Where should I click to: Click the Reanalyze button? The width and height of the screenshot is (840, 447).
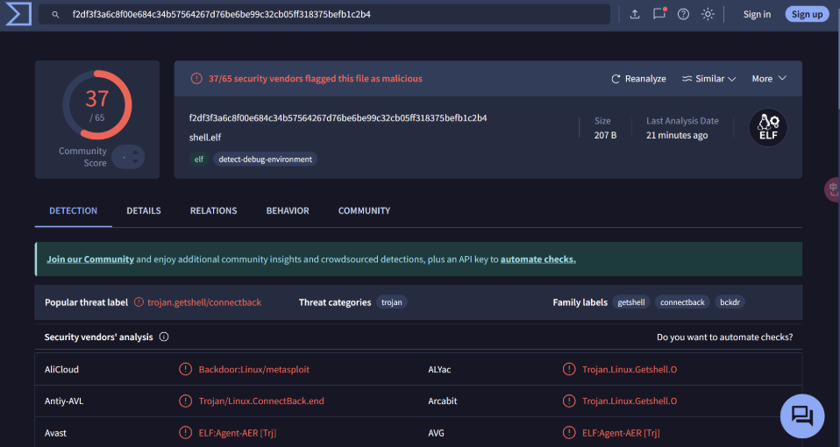(x=638, y=79)
